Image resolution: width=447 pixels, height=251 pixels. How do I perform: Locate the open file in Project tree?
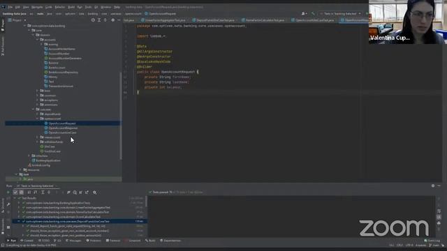point(93,20)
